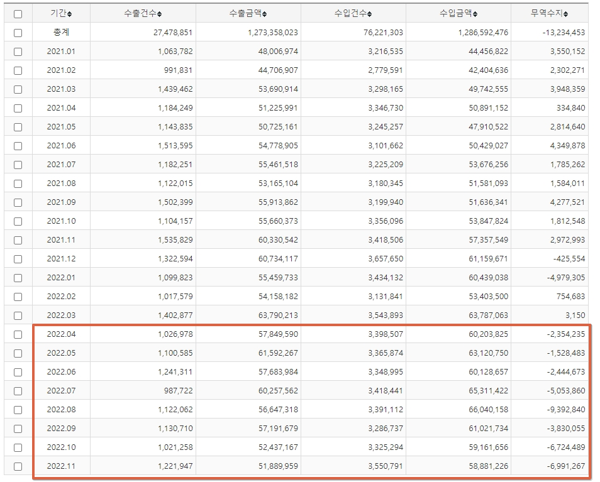Image resolution: width=600 pixels, height=482 pixels.
Task: Check the 2021.04 row checkbox
Action: (x=18, y=108)
